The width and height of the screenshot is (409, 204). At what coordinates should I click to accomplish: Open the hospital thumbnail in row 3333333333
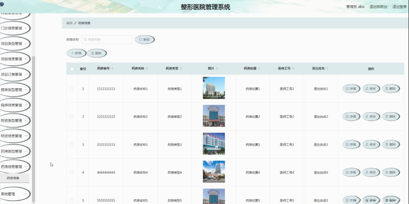pos(214,143)
